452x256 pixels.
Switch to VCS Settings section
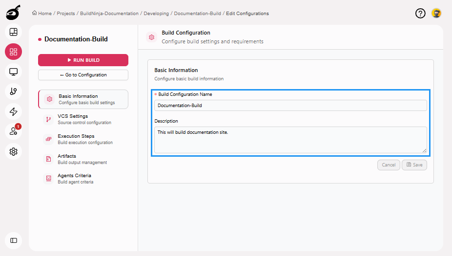tap(83, 119)
